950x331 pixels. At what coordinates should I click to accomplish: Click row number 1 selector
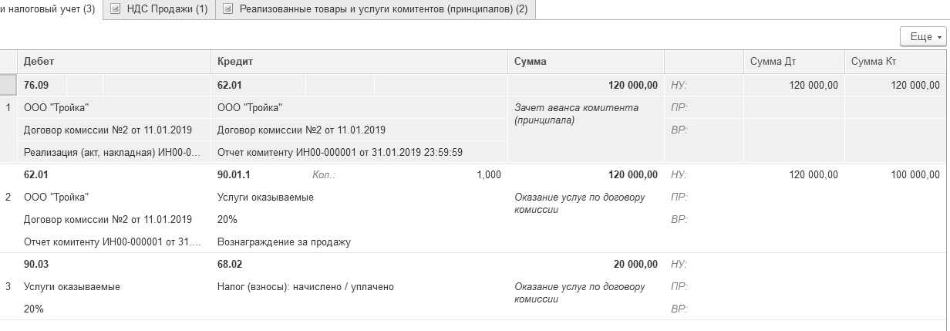(8, 108)
